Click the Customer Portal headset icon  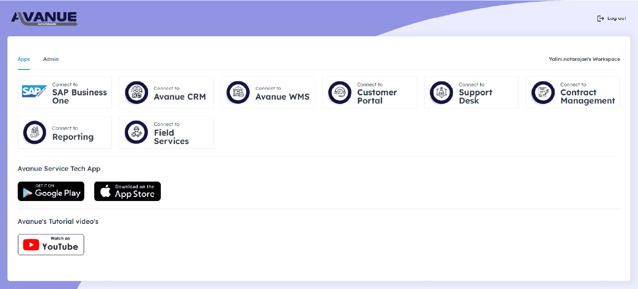click(x=340, y=93)
